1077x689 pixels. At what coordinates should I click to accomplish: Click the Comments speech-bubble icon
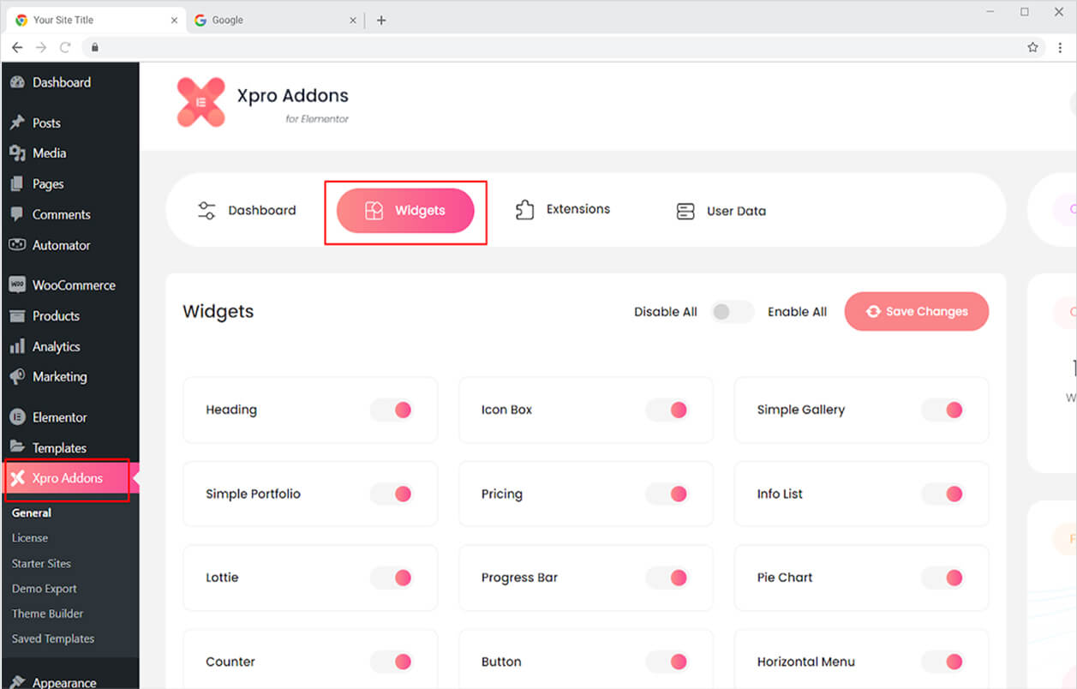pos(19,214)
